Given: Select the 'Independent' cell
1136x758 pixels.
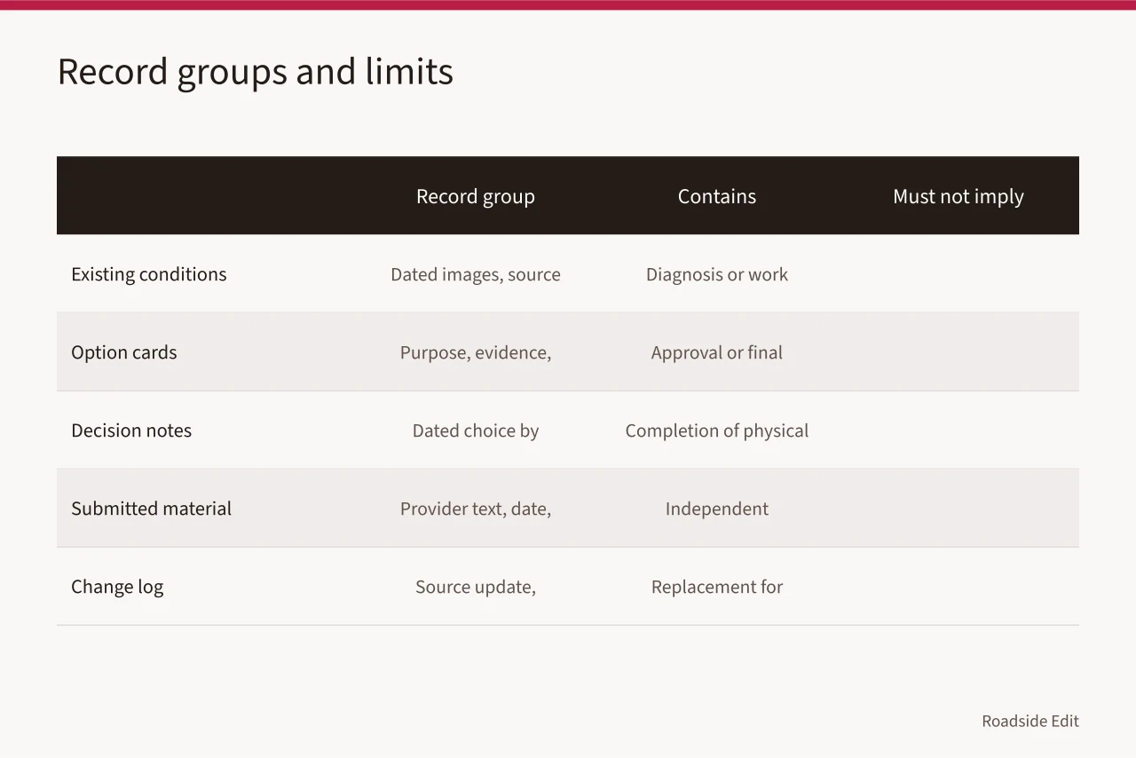Looking at the screenshot, I should [x=717, y=509].
